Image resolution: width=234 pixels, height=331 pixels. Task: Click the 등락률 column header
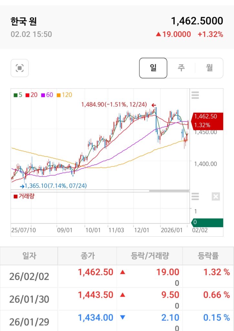click(208, 256)
